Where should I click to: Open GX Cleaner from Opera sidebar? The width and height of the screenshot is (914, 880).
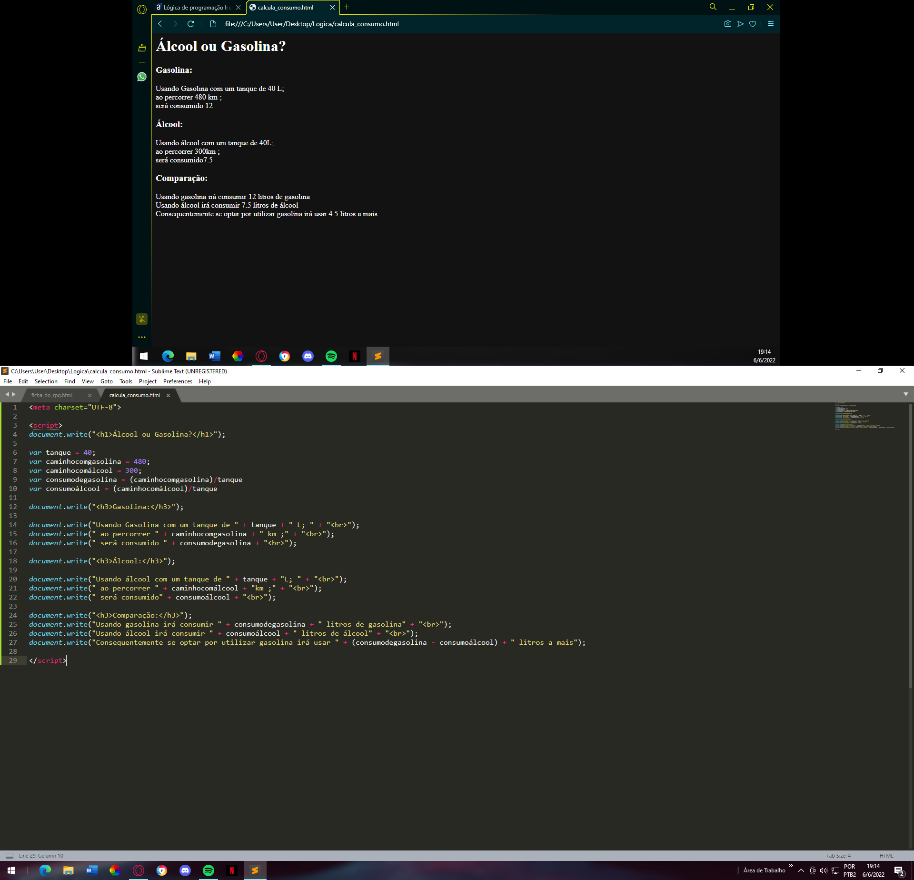[142, 48]
